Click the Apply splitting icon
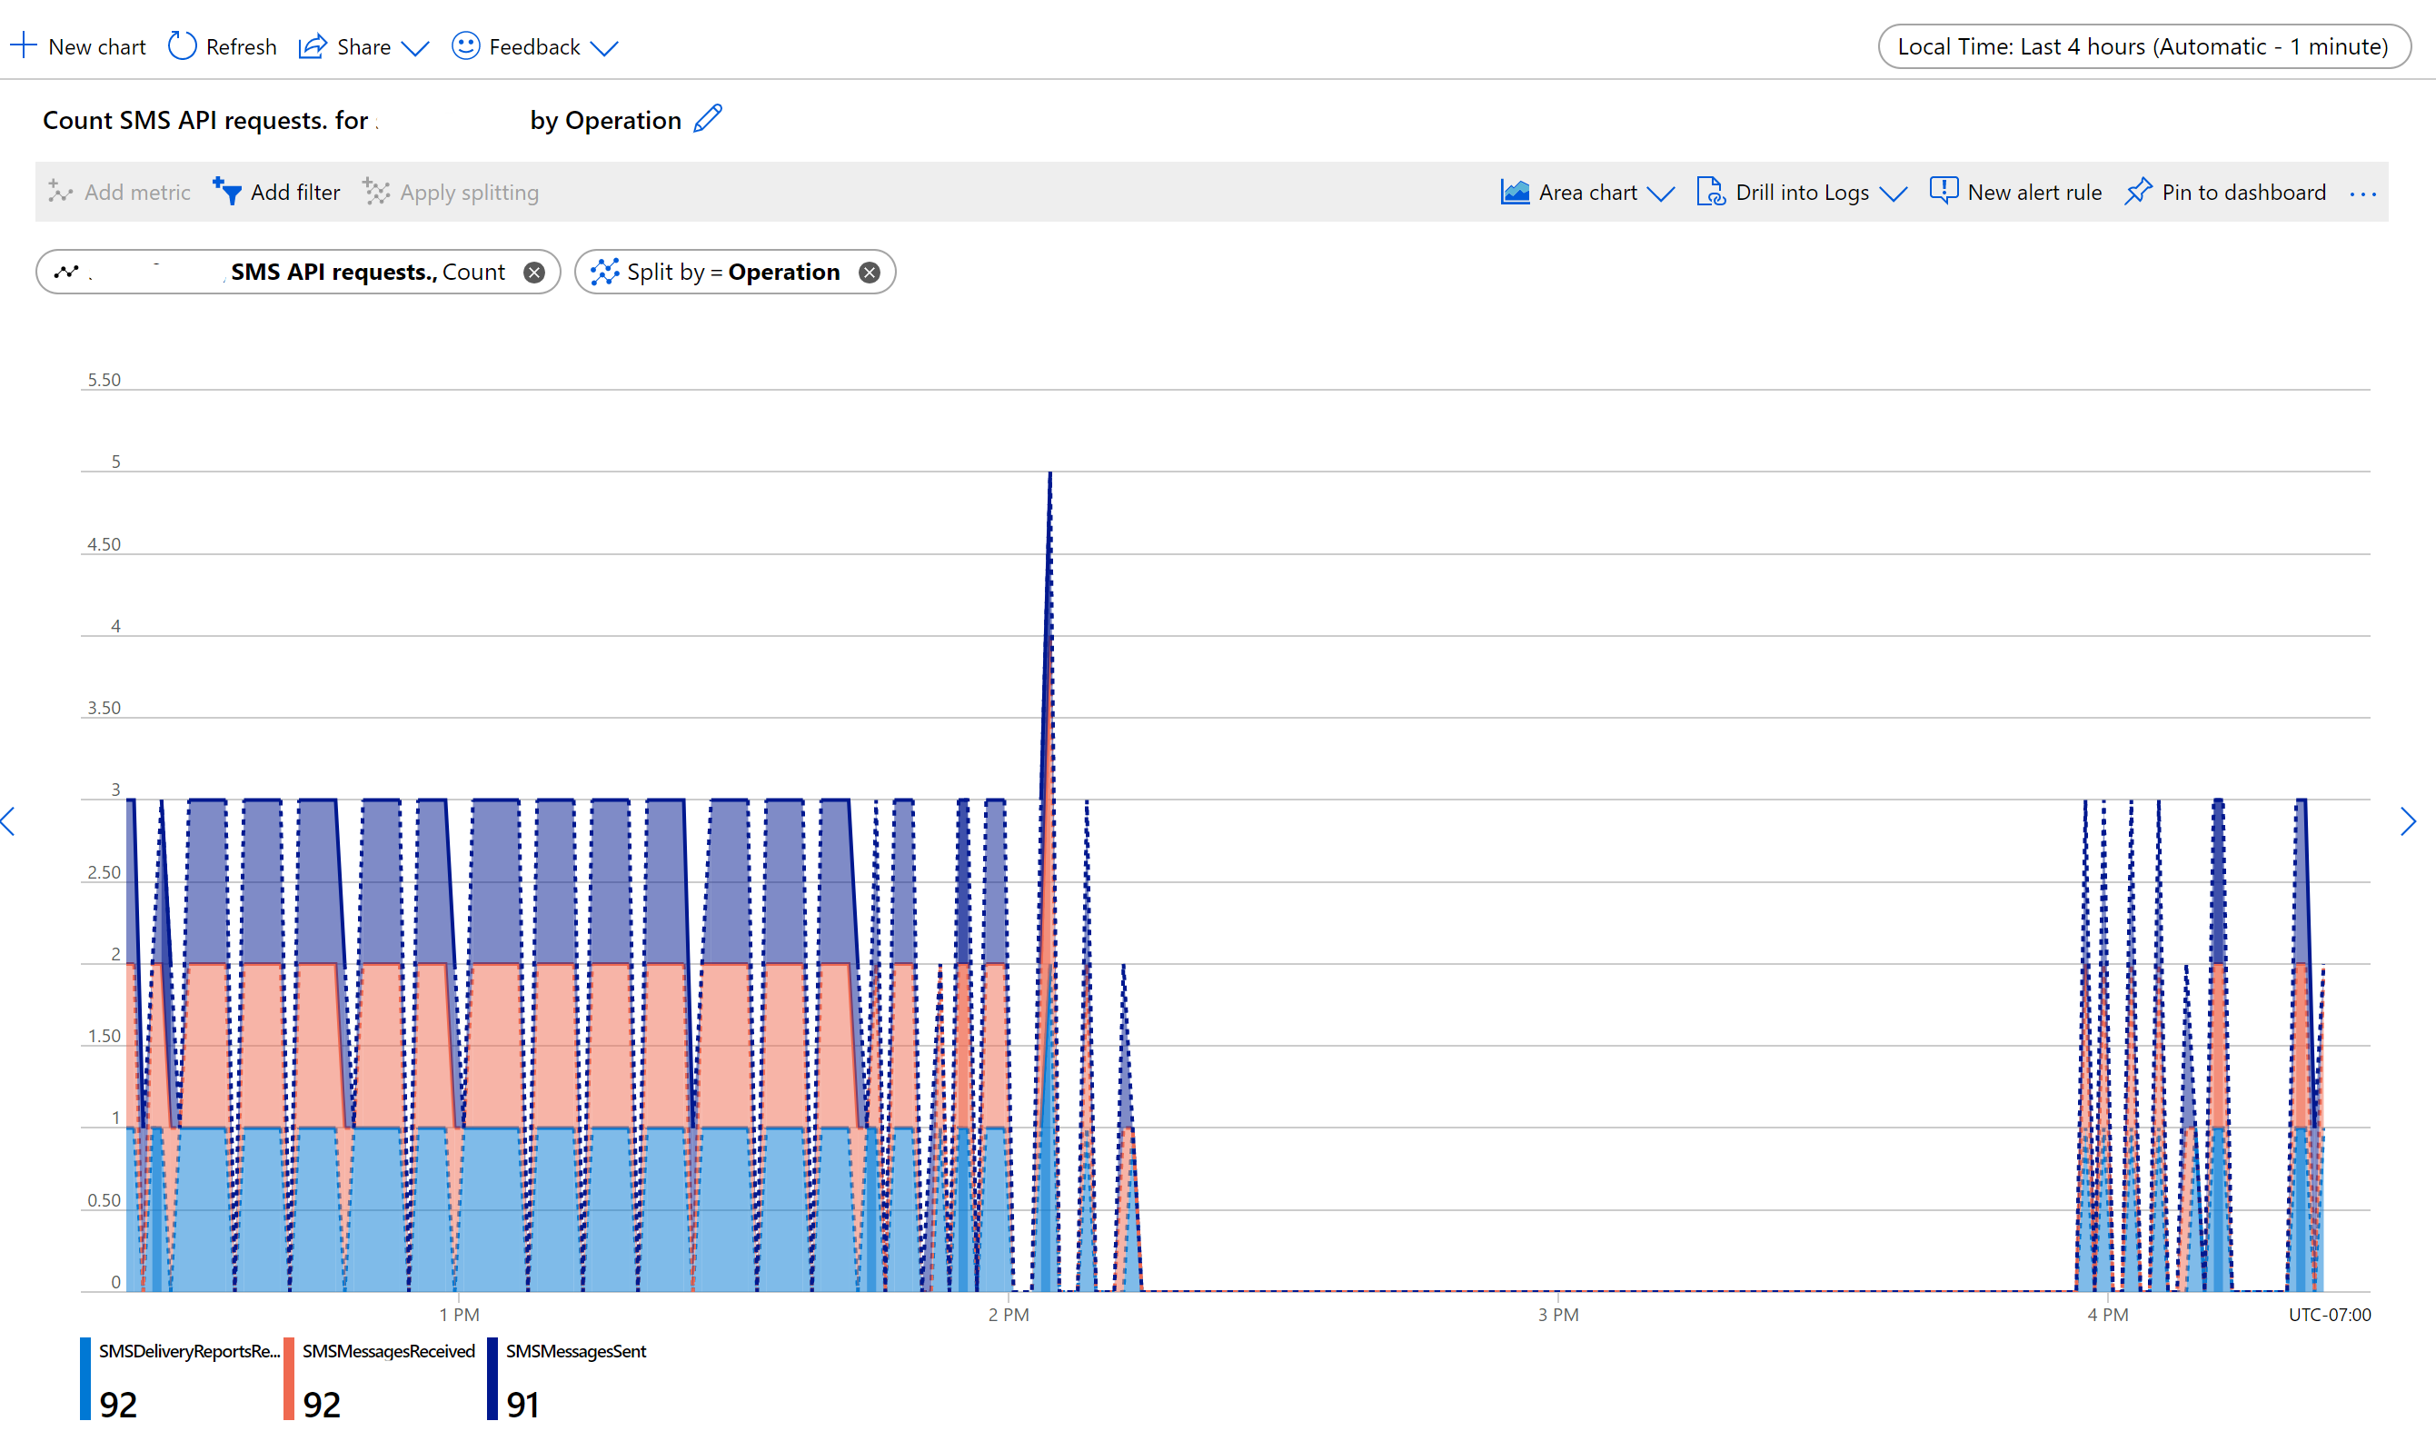The height and width of the screenshot is (1451, 2436). click(376, 192)
